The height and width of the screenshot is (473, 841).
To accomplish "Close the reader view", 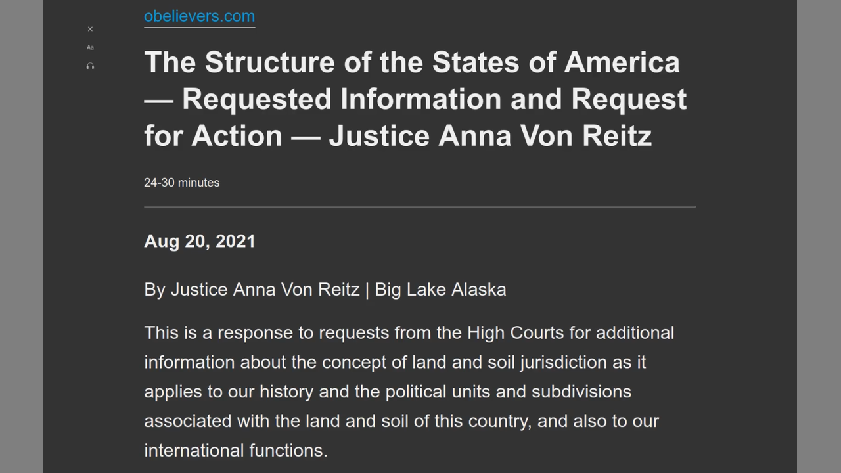I will [90, 29].
